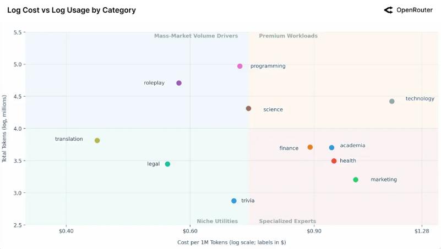The width and height of the screenshot is (441, 249).
Task: Select the Specialized Experts quadrant label
Action: click(287, 221)
